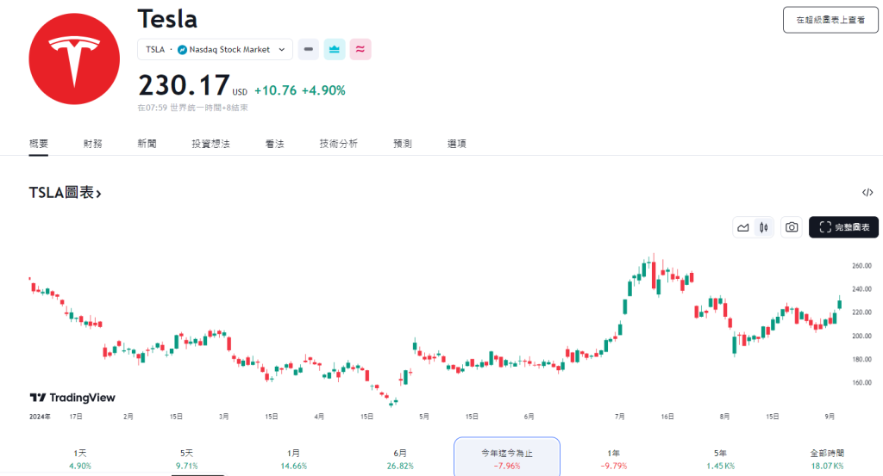
Task: Click the 260.00 price axis label
Action: tap(861, 266)
